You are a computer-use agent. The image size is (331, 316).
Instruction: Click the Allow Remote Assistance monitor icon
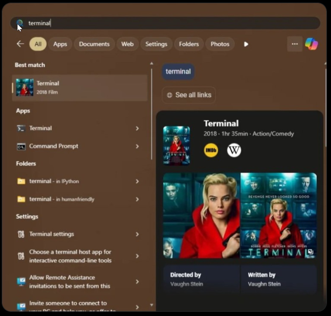[21, 282]
